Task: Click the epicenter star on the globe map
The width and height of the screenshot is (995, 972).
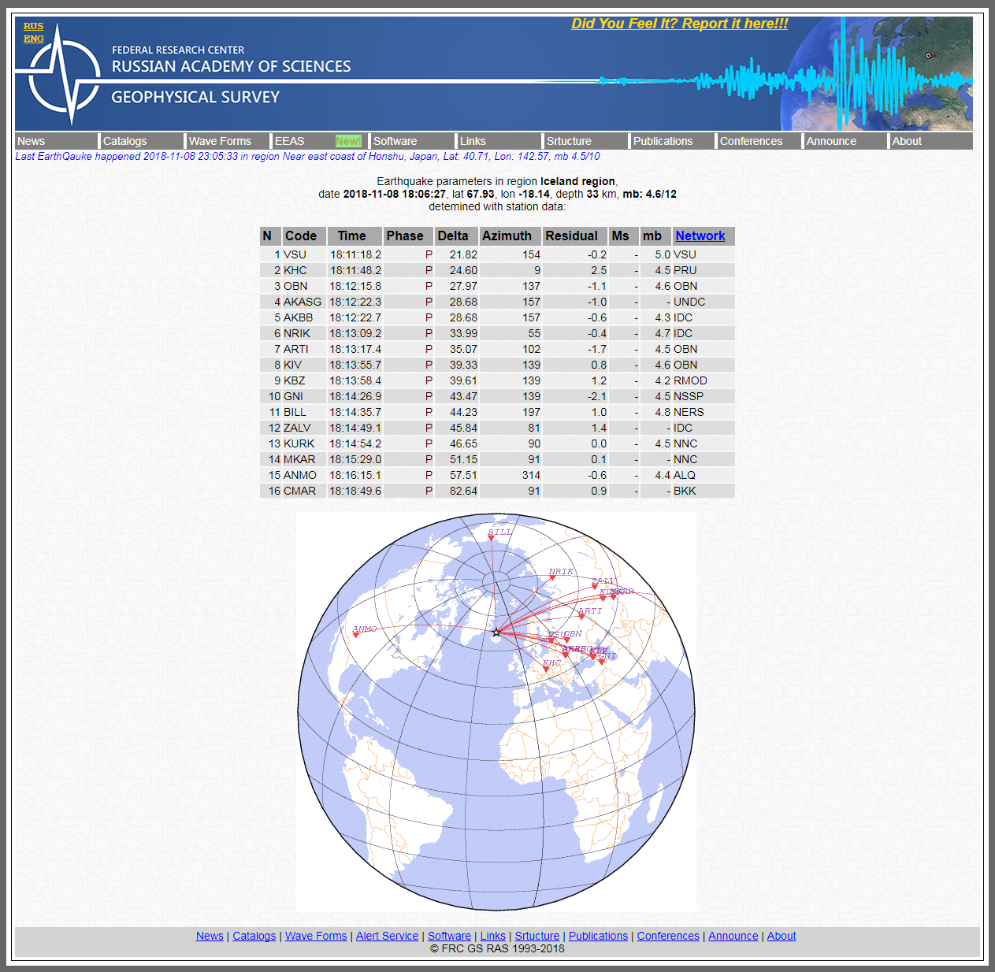Action: [x=496, y=633]
